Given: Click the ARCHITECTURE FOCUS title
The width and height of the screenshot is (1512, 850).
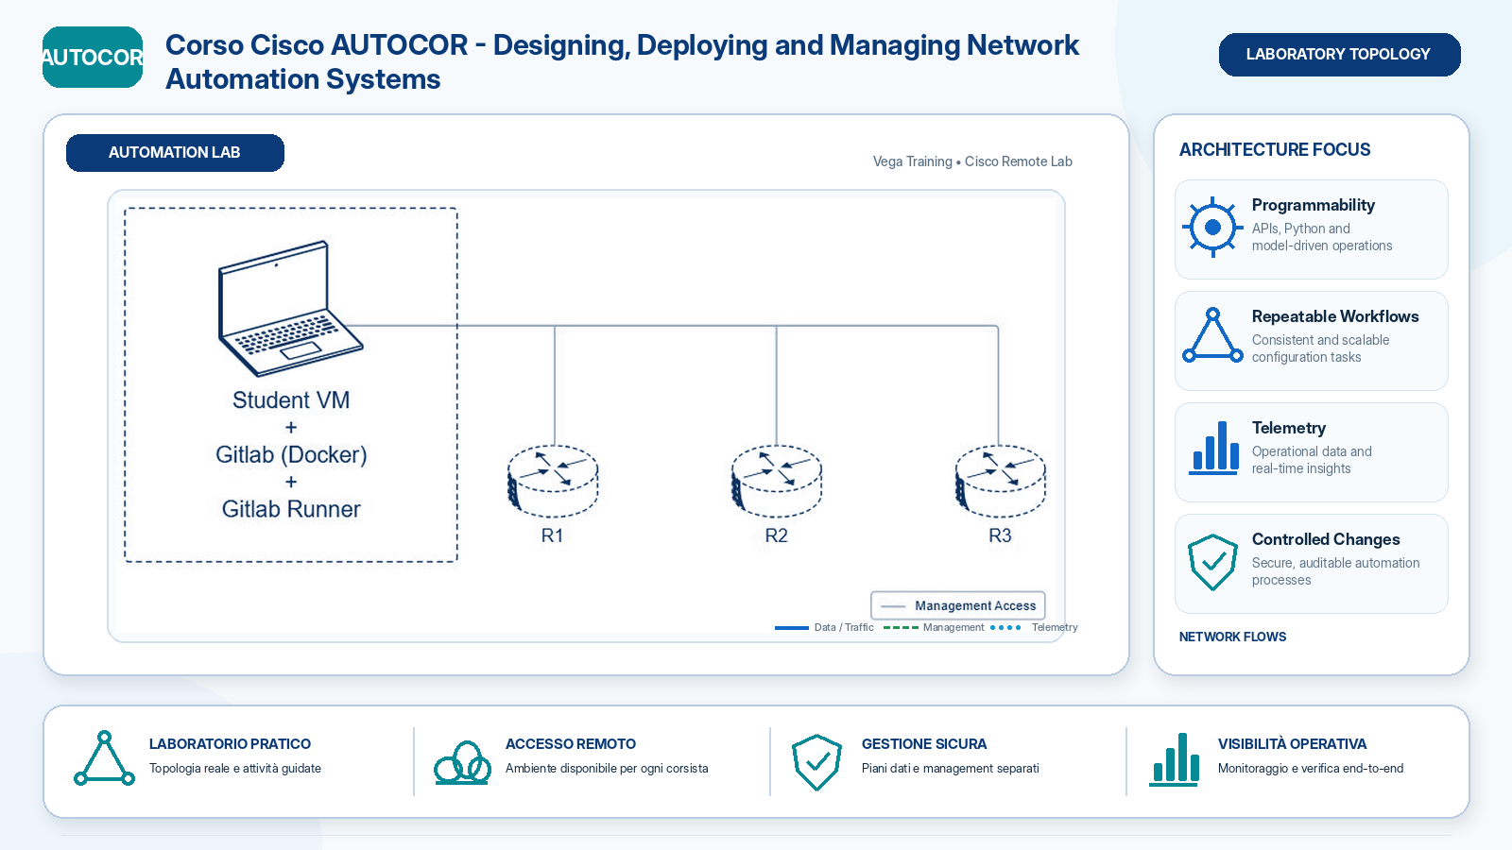Looking at the screenshot, I should (x=1275, y=149).
